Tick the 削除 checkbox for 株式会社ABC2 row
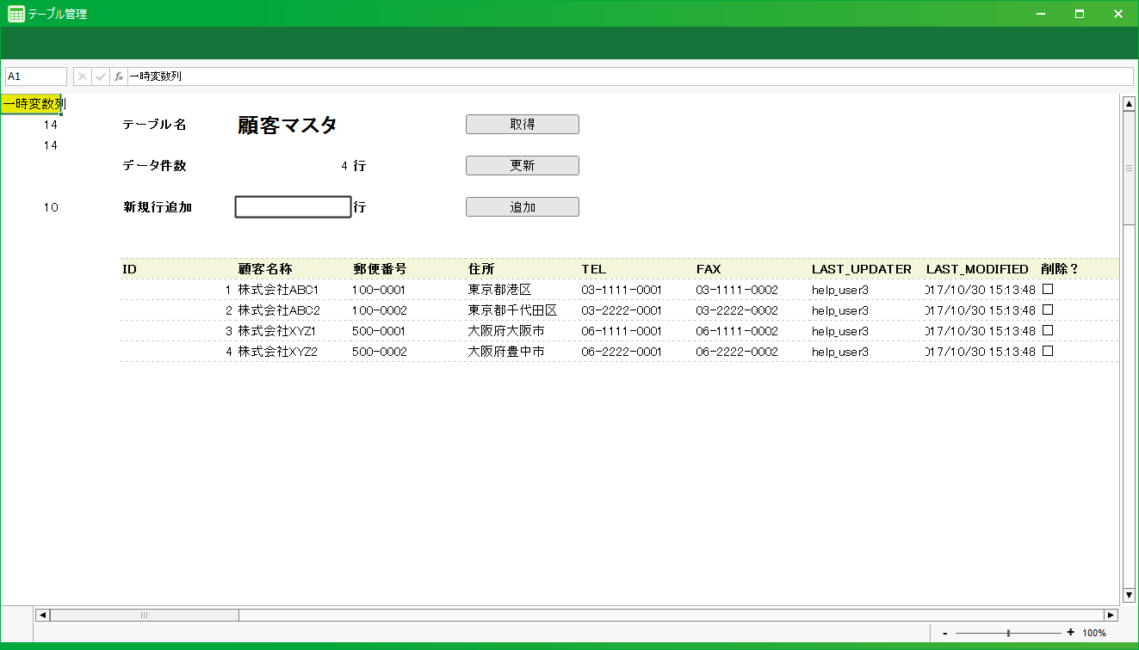This screenshot has height=650, width=1139. 1048,310
